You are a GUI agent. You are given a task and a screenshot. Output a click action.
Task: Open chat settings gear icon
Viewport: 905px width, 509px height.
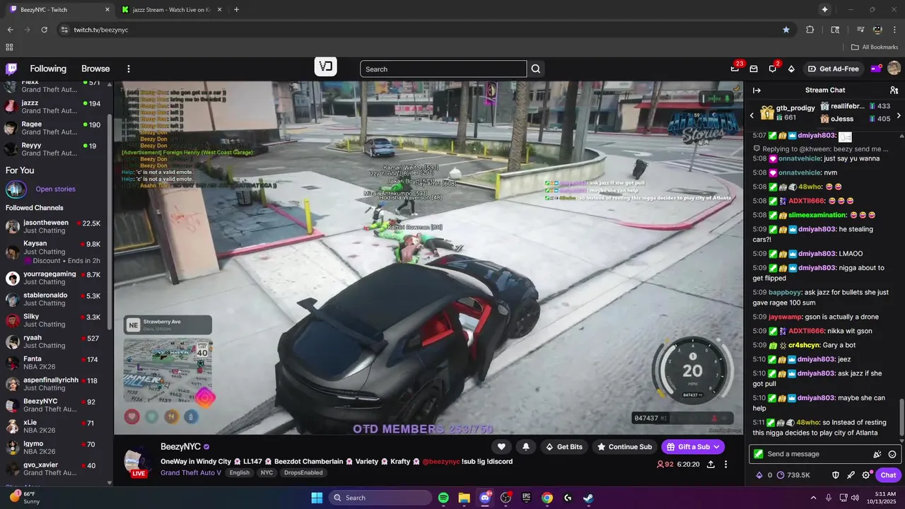[866, 475]
